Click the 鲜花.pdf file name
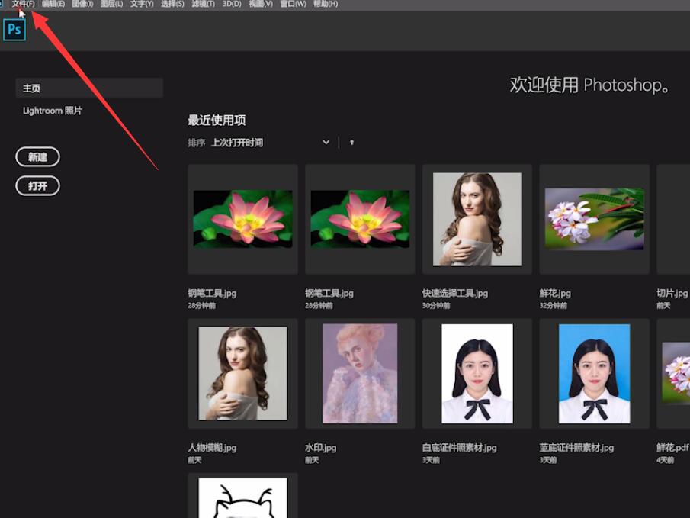The width and height of the screenshot is (690, 518). click(672, 448)
